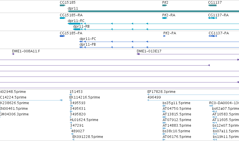
Task: Click the 489027 EST arrow glyph
Action: coord(72,134)
